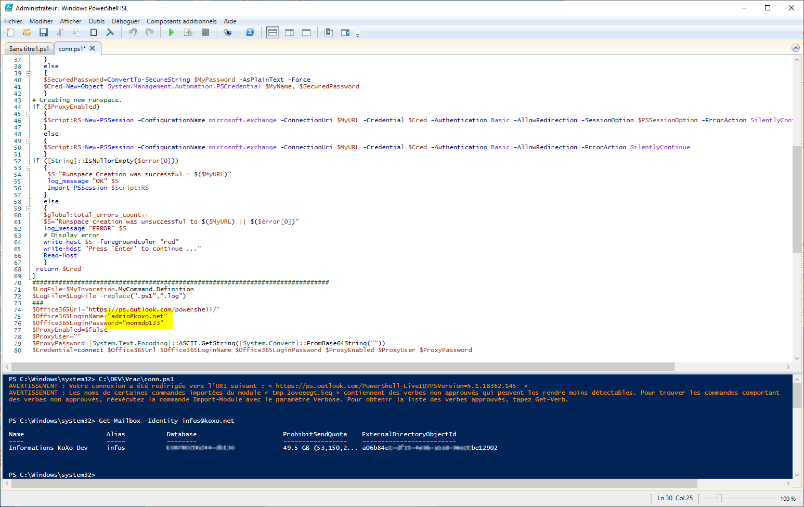Hide the script pane with the chevron button
804x507 pixels.
(795, 48)
